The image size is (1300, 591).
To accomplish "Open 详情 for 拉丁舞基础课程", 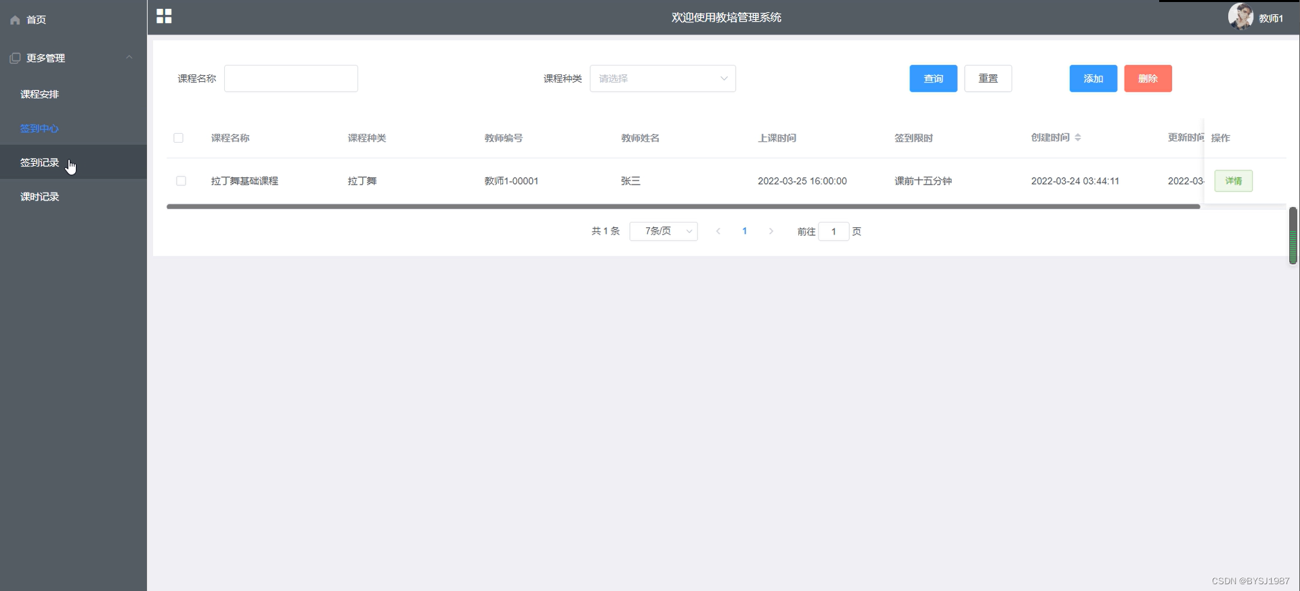I will tap(1234, 181).
